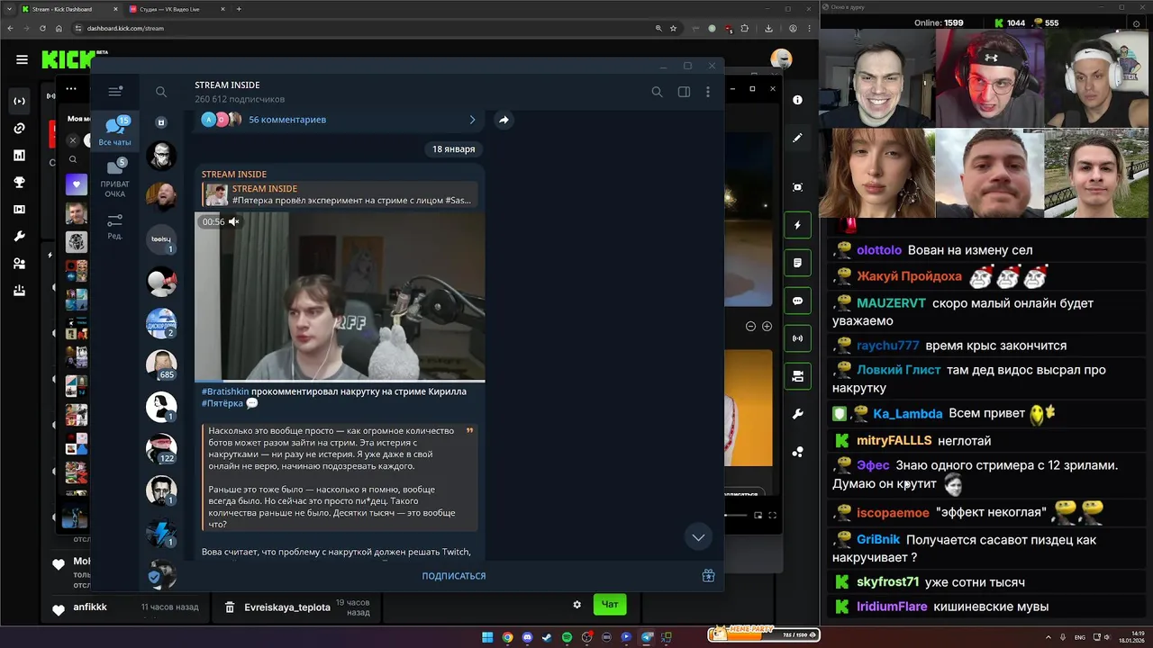1153x648 pixels.
Task: Open the community people icon in Kick sidebar
Action: (x=19, y=264)
